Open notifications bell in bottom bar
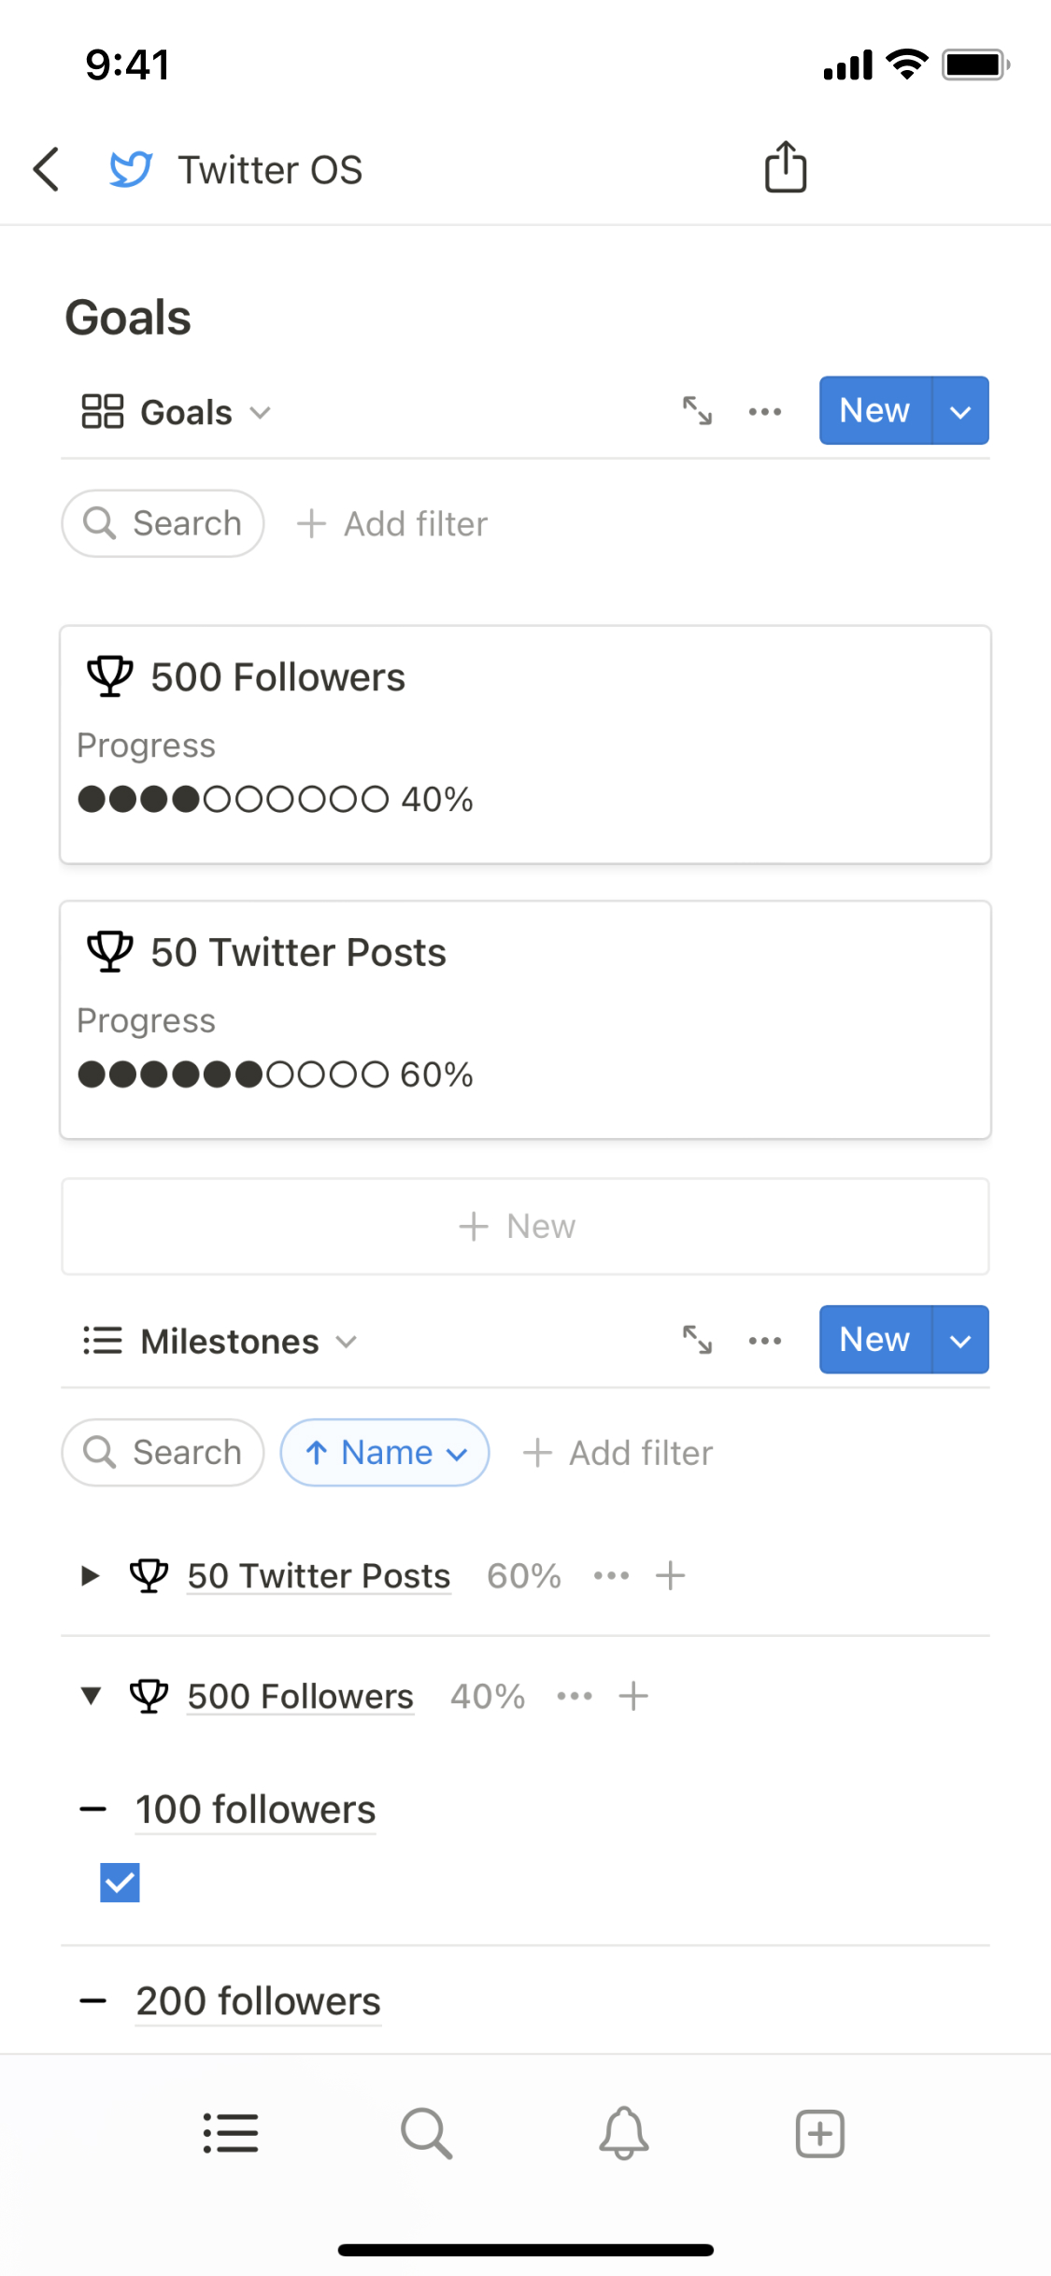The width and height of the screenshot is (1051, 2276). [x=623, y=2134]
